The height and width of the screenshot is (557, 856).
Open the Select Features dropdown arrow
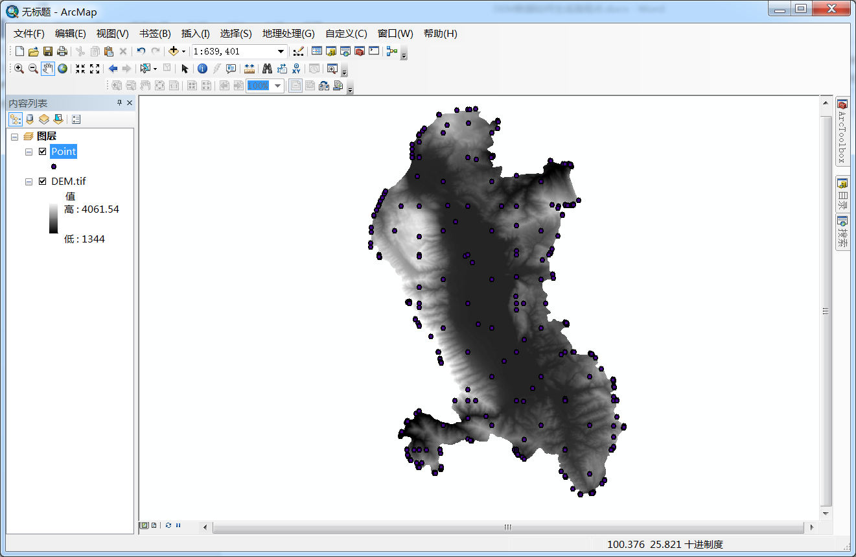point(155,69)
